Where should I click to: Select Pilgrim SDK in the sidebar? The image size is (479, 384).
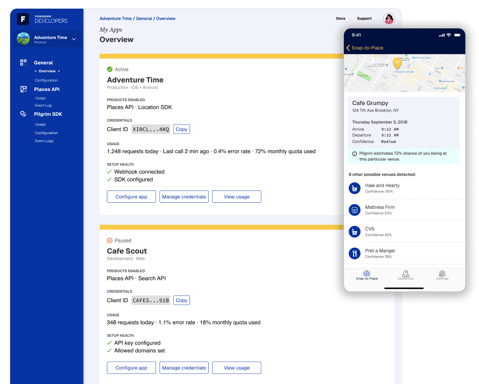click(48, 114)
